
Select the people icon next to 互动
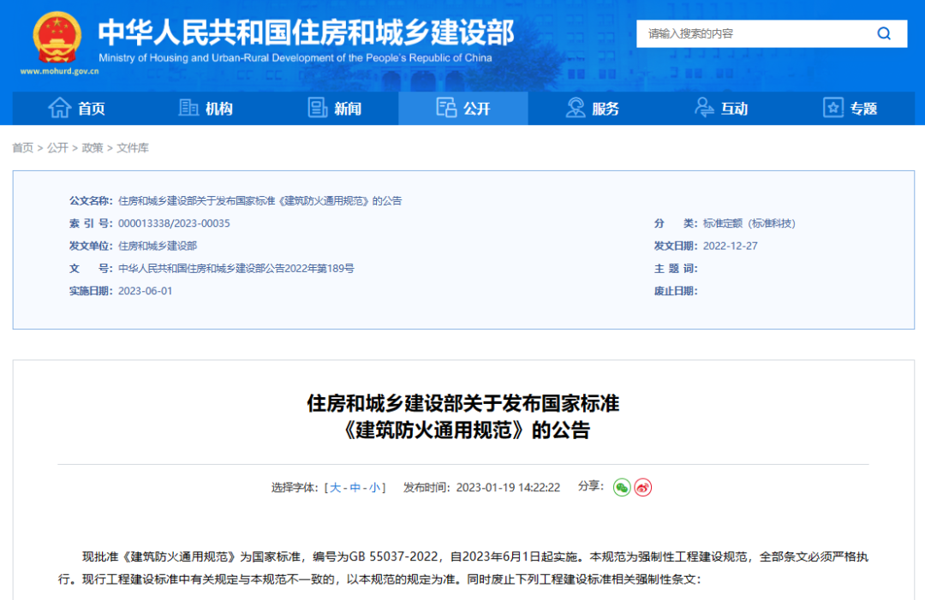[x=704, y=108]
